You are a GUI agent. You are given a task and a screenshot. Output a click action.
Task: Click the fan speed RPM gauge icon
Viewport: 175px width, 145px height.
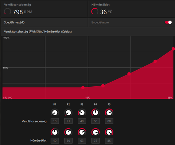8,12
